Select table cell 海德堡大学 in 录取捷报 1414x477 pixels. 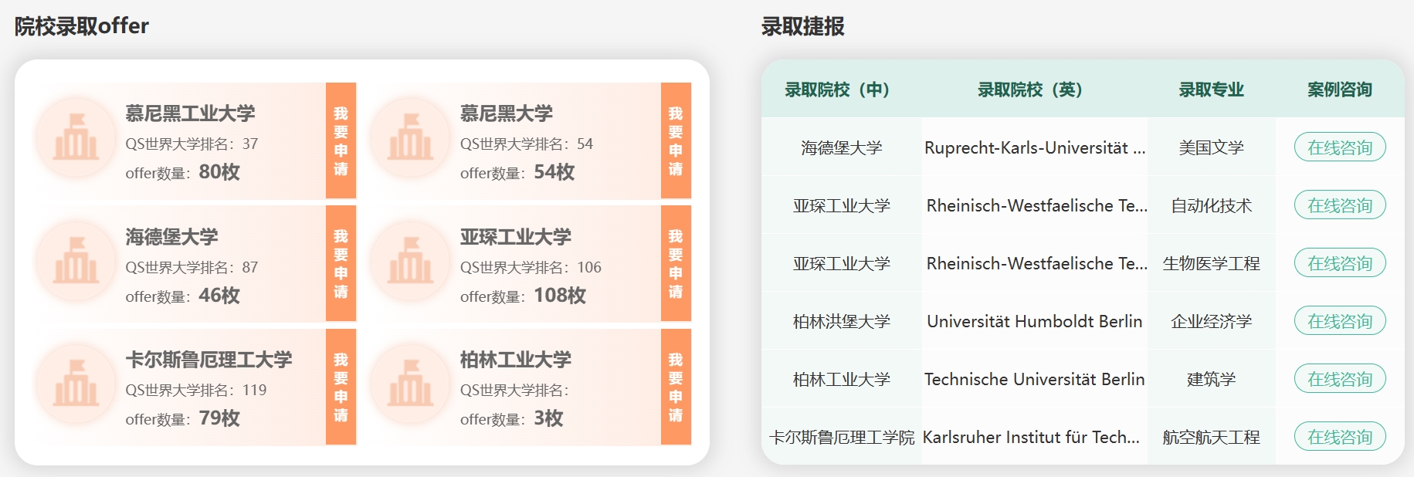[841, 147]
